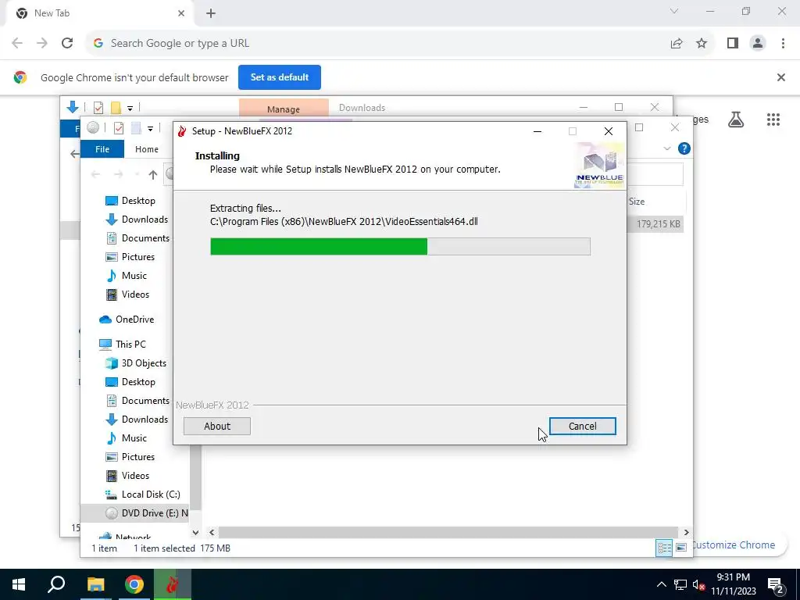The height and width of the screenshot is (600, 800).
Task: Select Videos under Quick access
Action: 127,295
